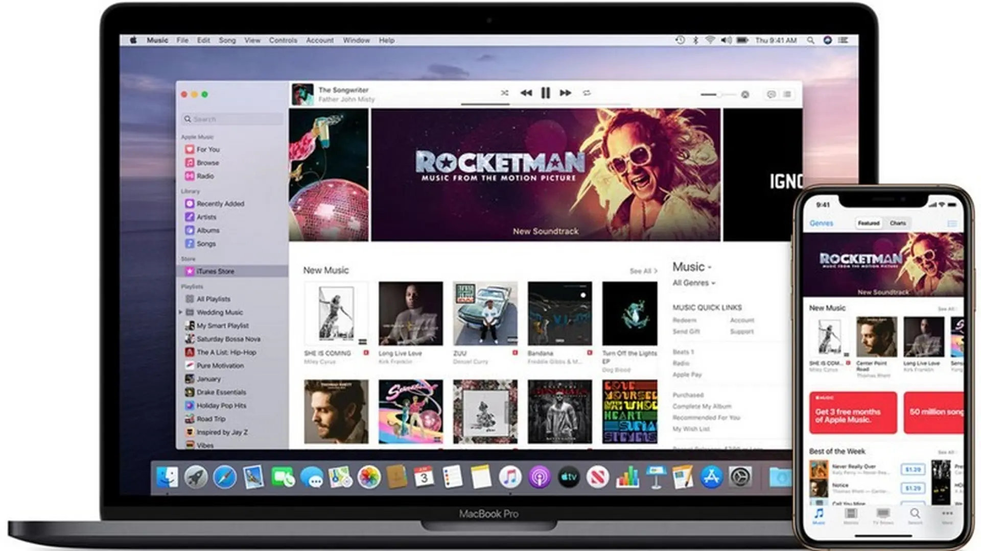Image resolution: width=981 pixels, height=551 pixels.
Task: Click See All next to New Music
Action: [642, 271]
